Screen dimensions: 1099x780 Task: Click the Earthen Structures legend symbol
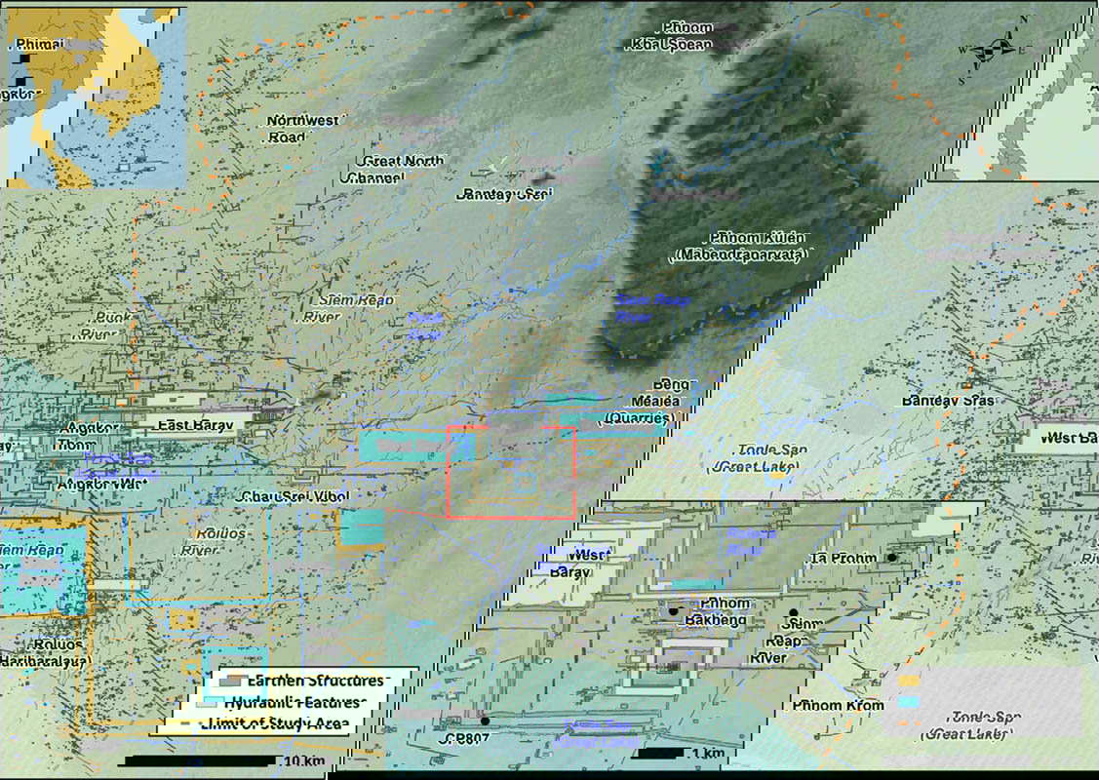coord(228,681)
